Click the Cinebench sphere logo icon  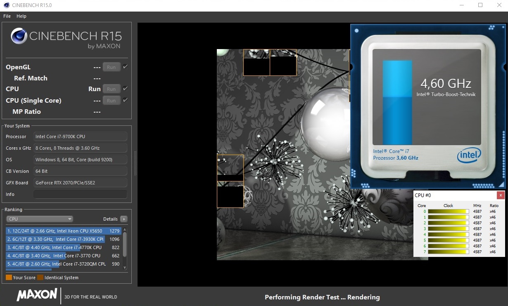(x=19, y=36)
